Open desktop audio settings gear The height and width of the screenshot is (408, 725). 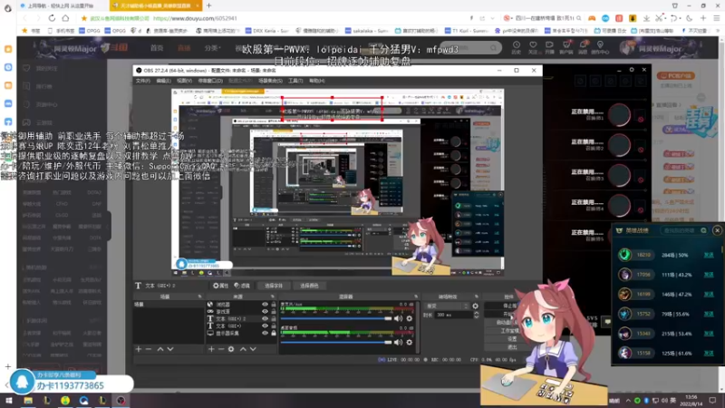pos(410,343)
